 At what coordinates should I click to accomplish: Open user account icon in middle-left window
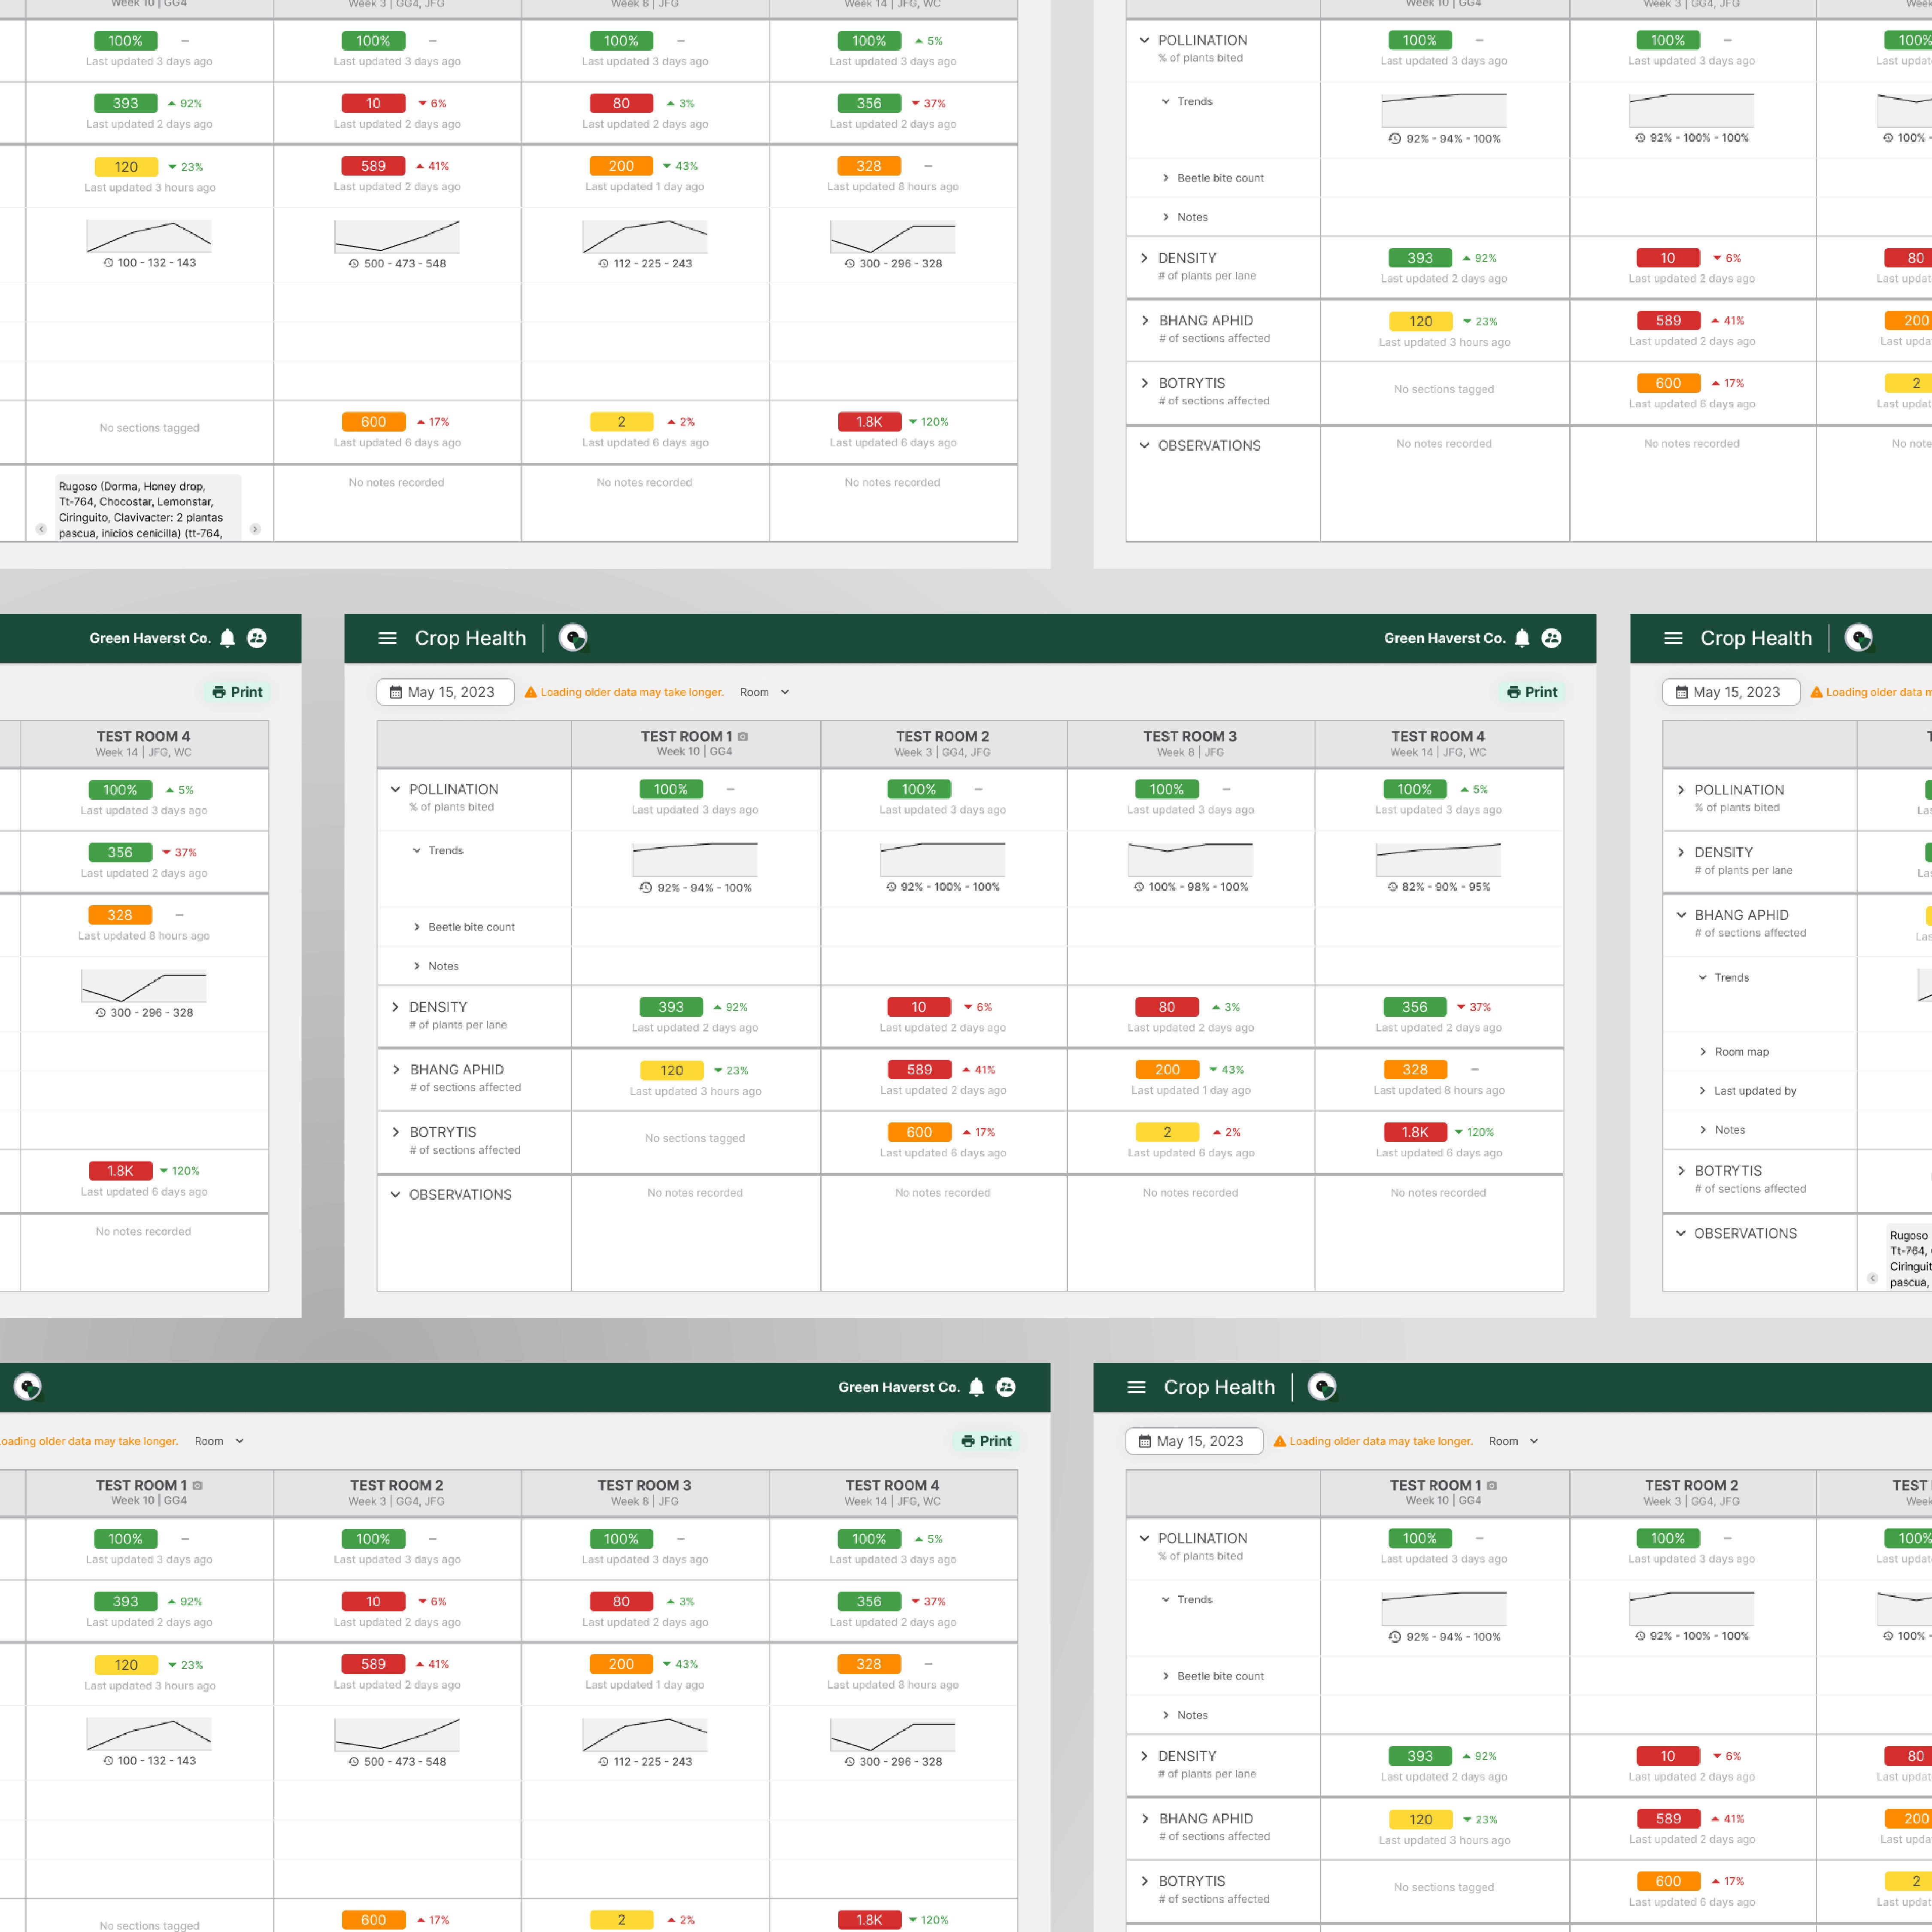point(257,638)
